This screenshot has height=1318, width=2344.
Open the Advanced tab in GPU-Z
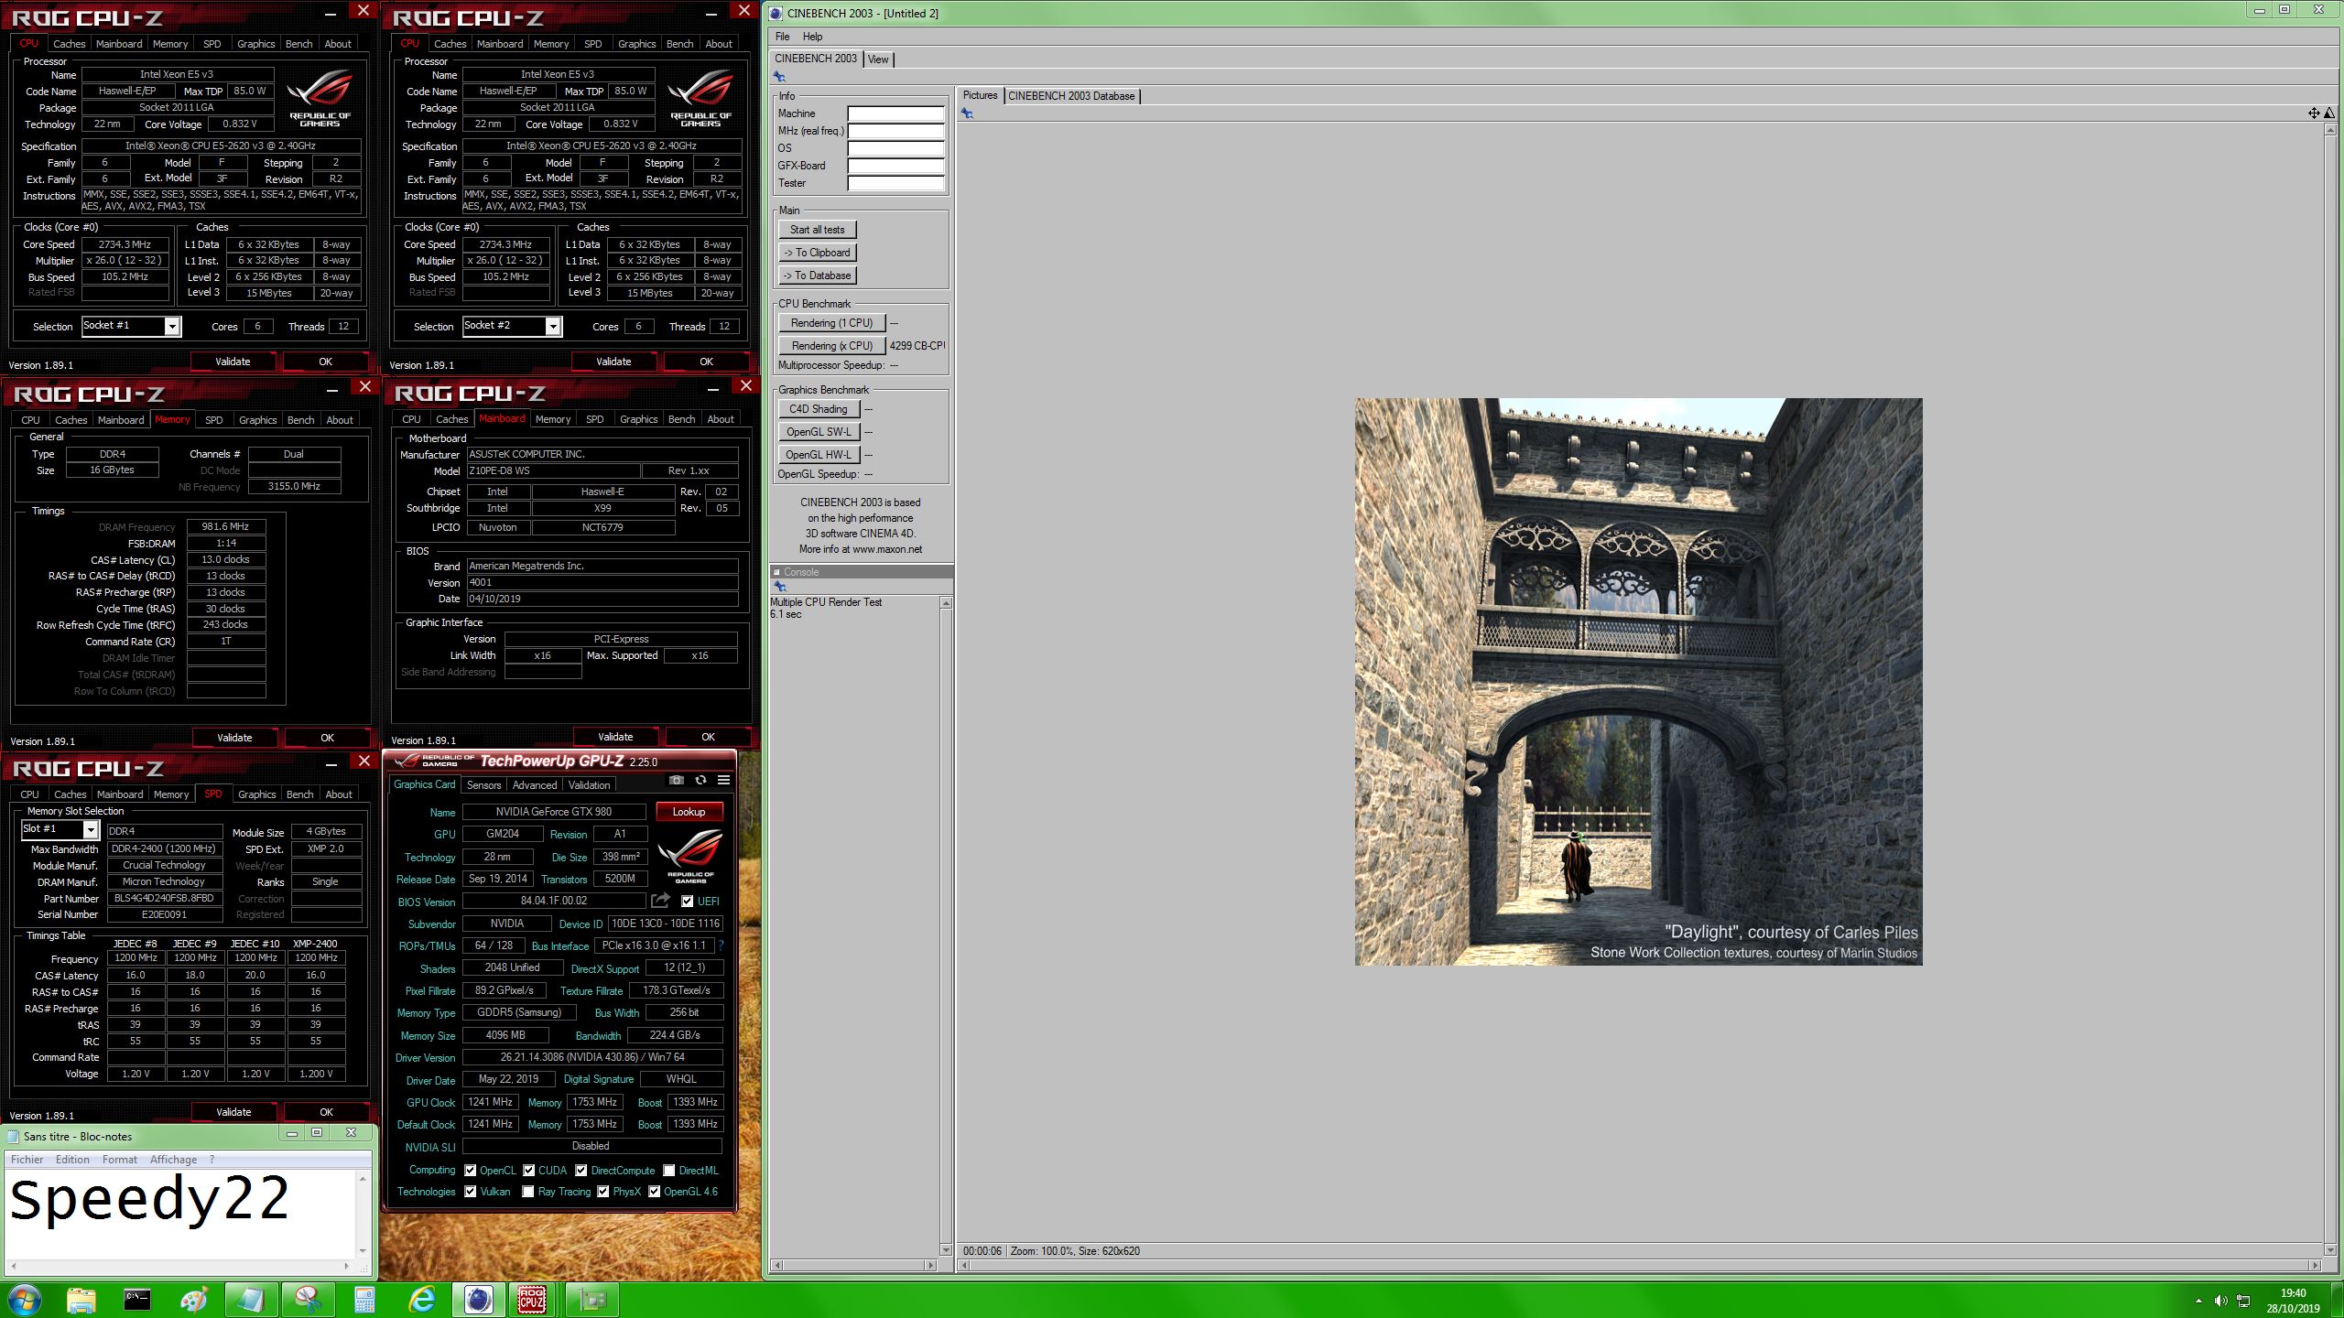tap(535, 785)
